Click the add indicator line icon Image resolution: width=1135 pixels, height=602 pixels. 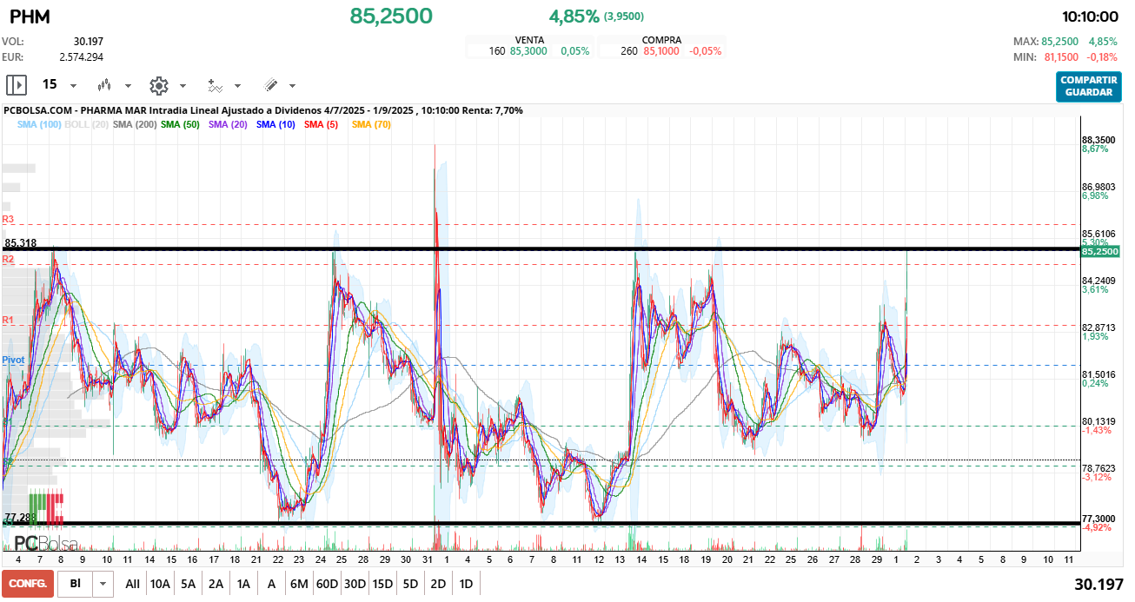coord(215,85)
